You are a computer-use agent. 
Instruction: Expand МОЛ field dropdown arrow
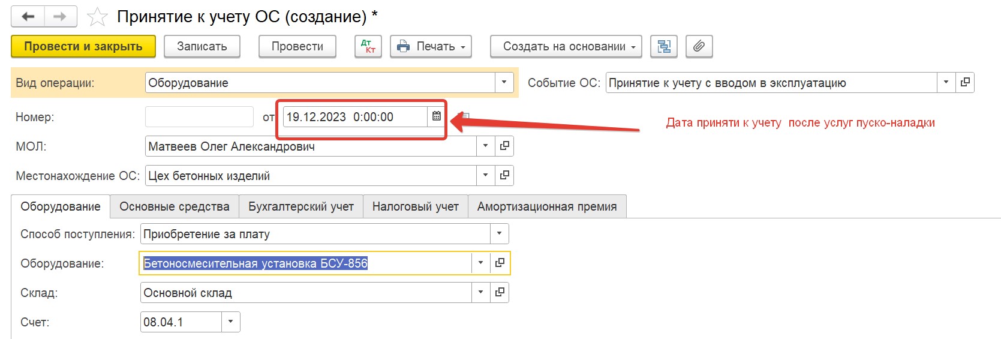pyautogui.click(x=485, y=146)
